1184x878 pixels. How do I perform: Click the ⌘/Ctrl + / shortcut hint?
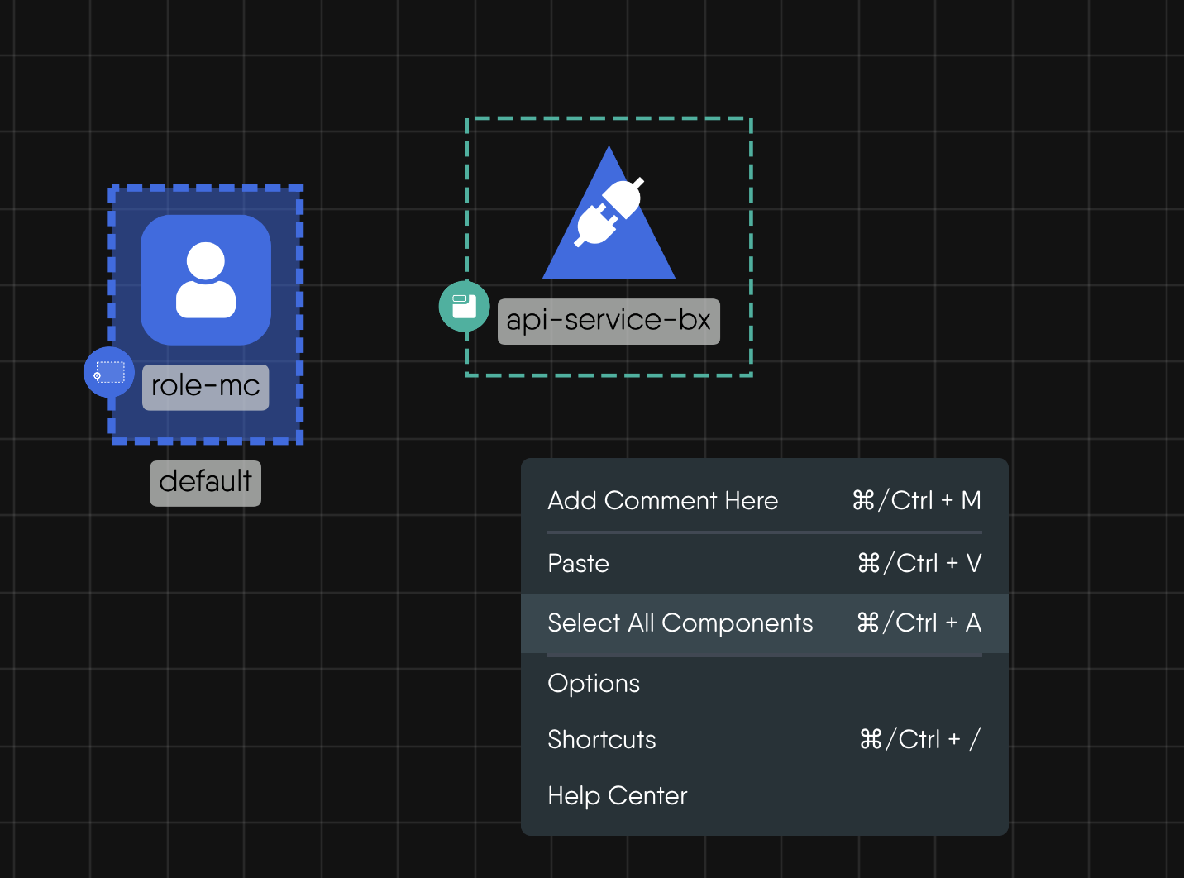[x=919, y=740]
